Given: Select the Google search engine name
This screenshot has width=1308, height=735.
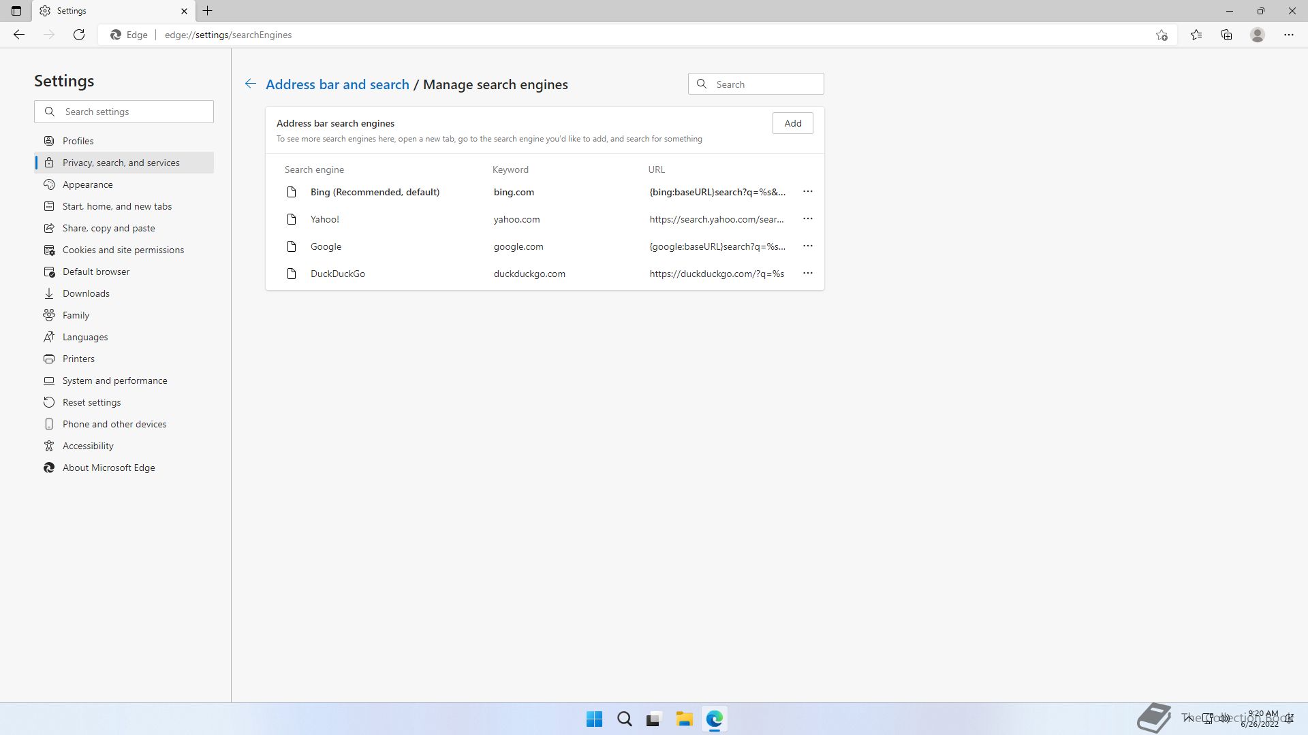Looking at the screenshot, I should pyautogui.click(x=326, y=246).
